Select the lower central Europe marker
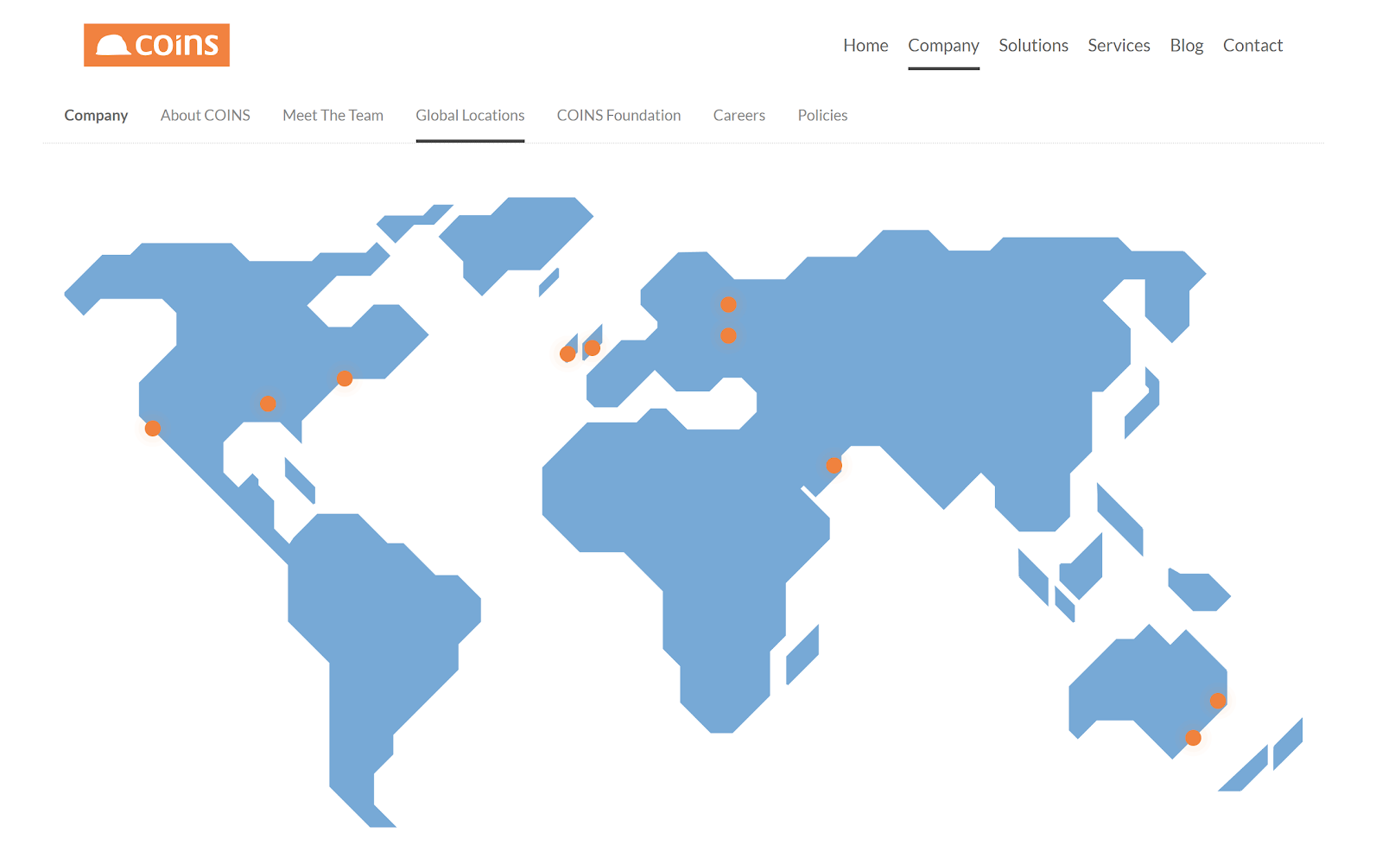Viewport: 1382px width, 858px height. tap(728, 336)
